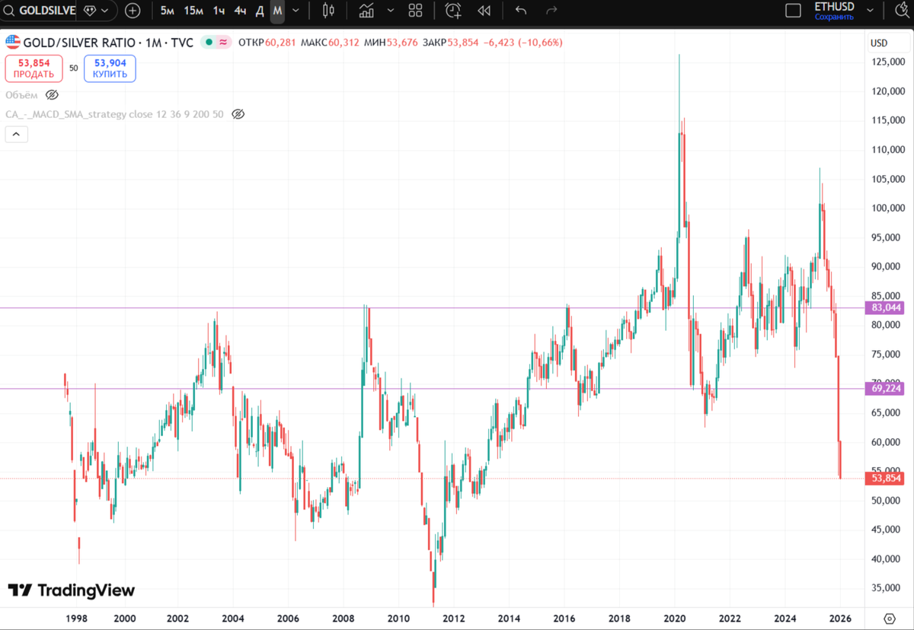Expand the indicators favorites dropdown arrow

point(391,11)
